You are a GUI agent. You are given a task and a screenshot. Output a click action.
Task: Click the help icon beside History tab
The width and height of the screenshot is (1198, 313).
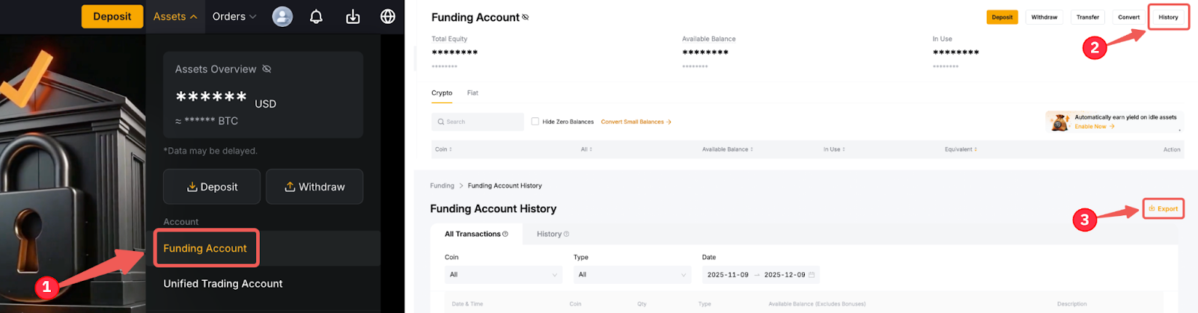[x=566, y=235]
